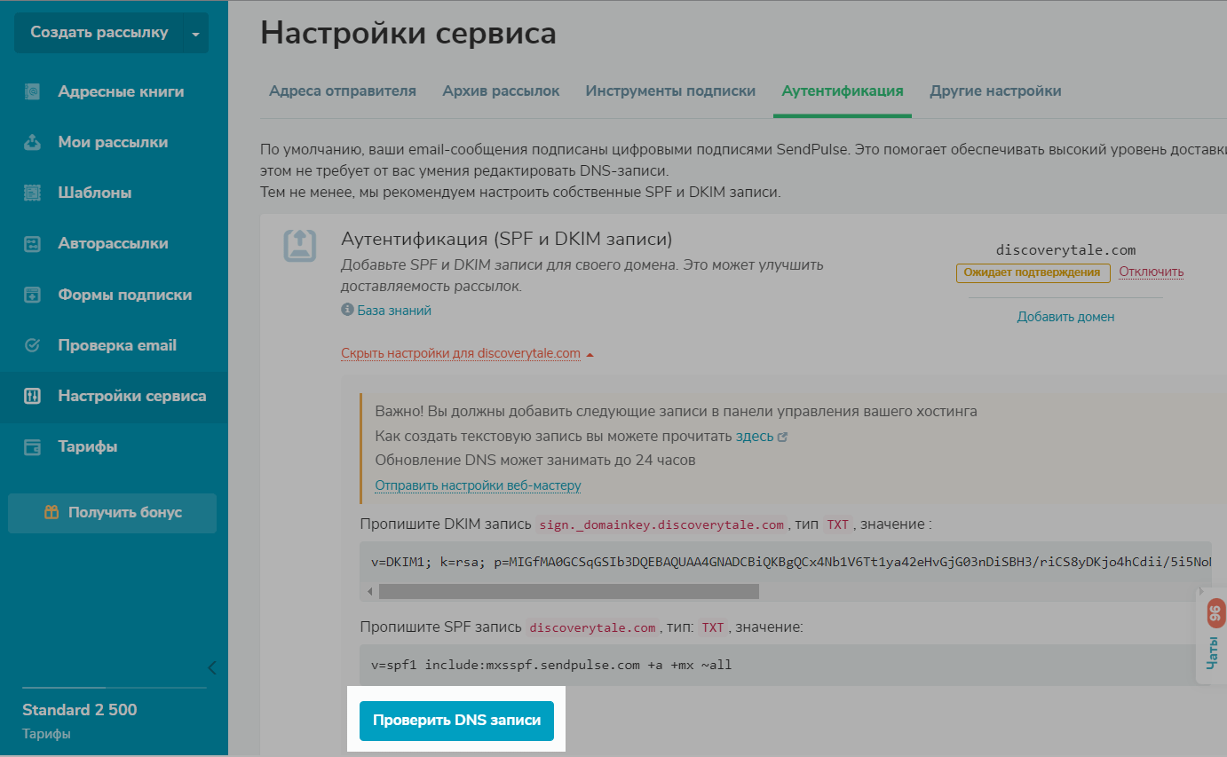The width and height of the screenshot is (1227, 757).
Task: Click the Отключить link
Action: 1152,272
